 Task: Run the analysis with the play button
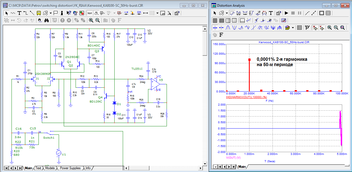point(286,13)
